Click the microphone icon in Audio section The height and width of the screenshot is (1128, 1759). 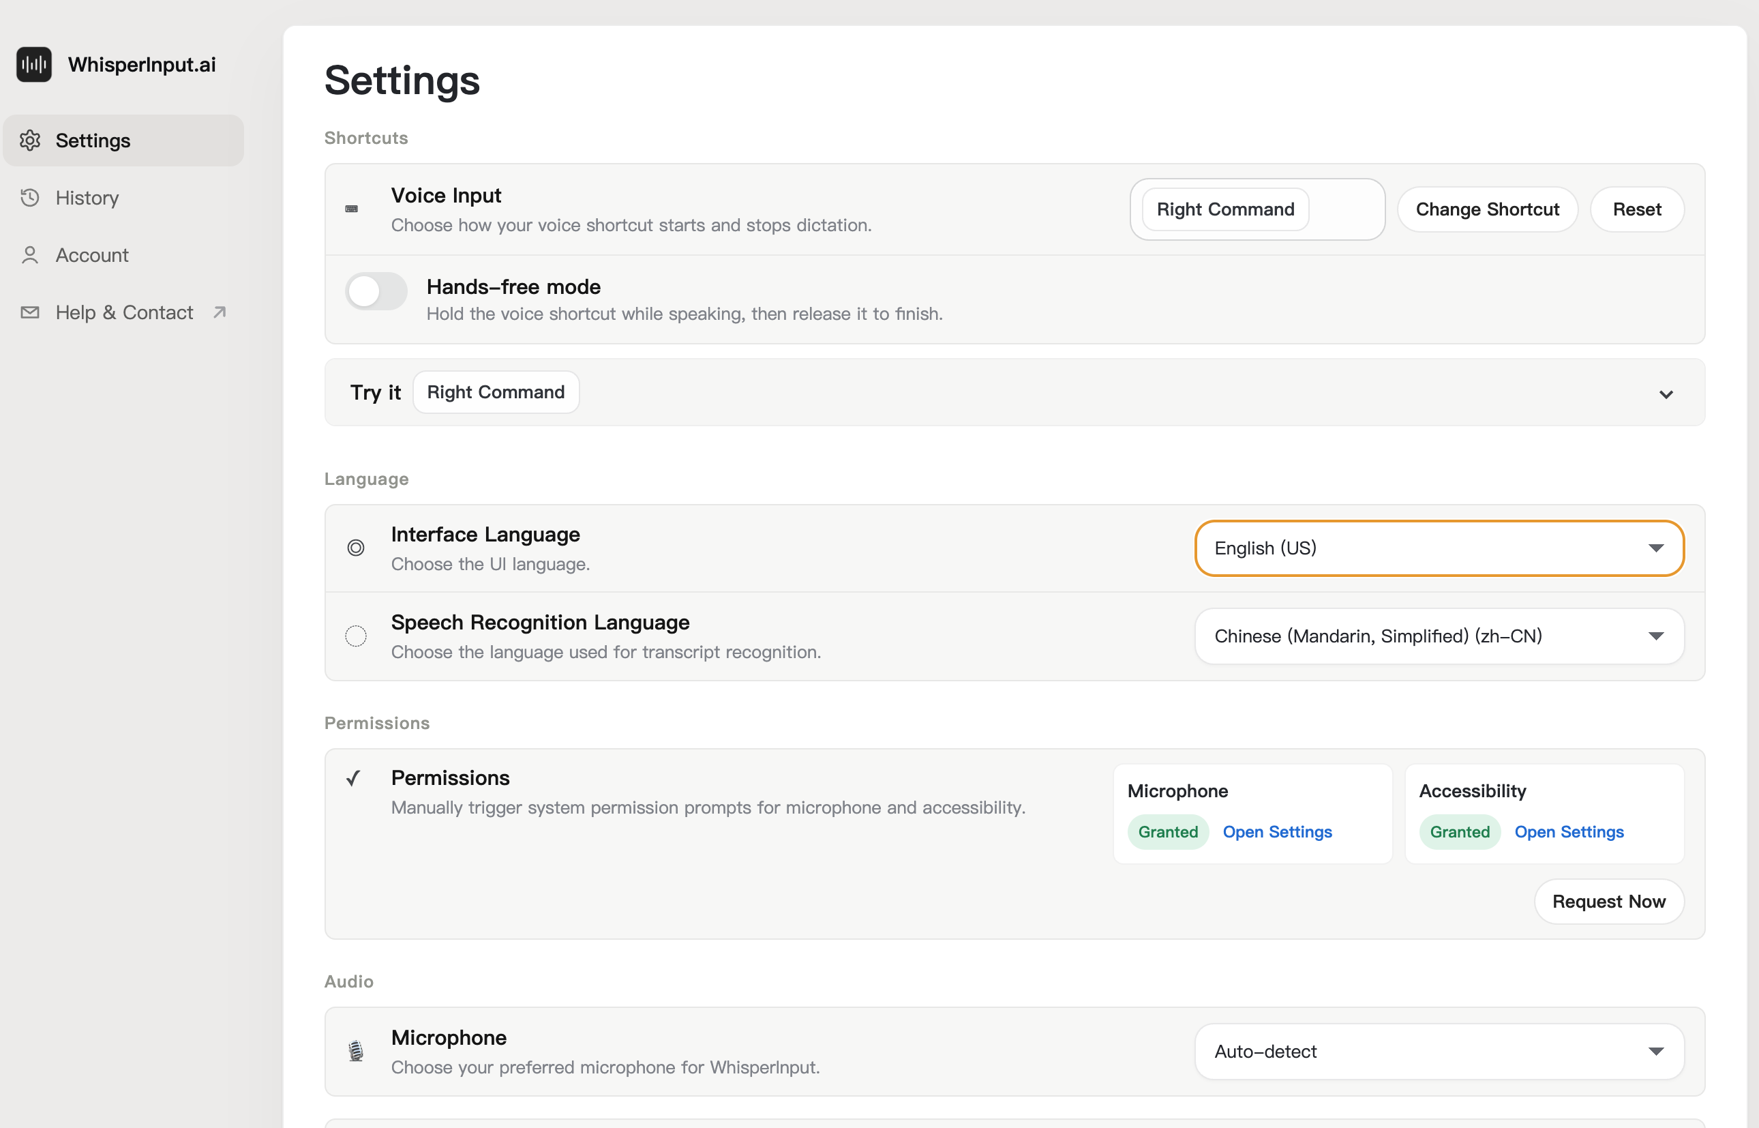point(356,1050)
